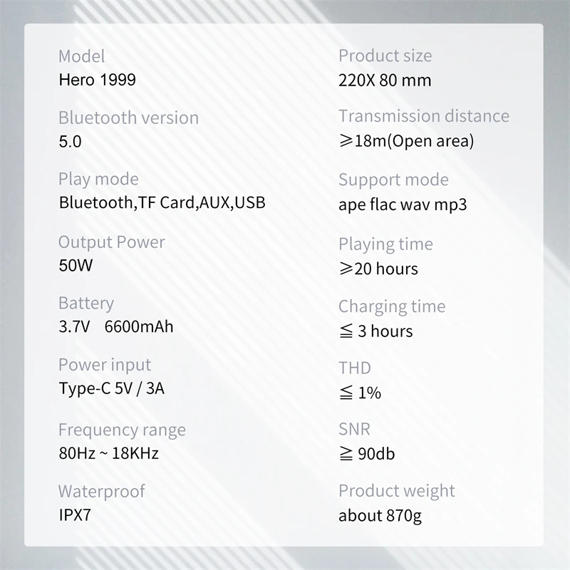Select the 80Hz ~ 18KHz value

(108, 453)
